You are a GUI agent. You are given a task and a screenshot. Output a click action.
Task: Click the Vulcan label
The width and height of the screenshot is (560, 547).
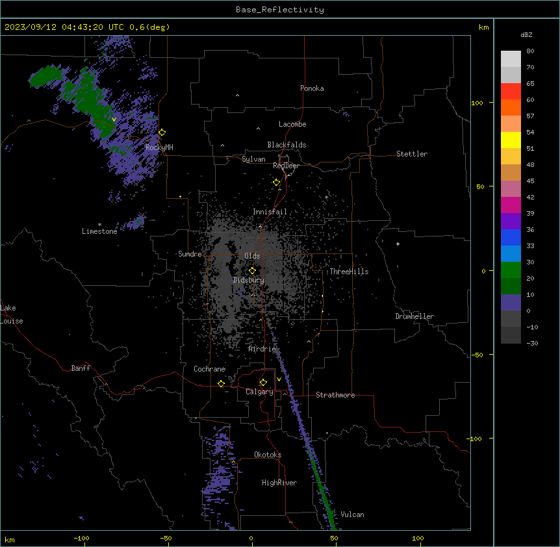[x=352, y=515]
